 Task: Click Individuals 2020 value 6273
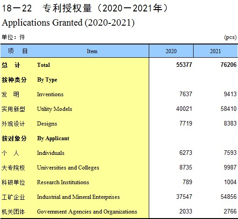pos(186,153)
